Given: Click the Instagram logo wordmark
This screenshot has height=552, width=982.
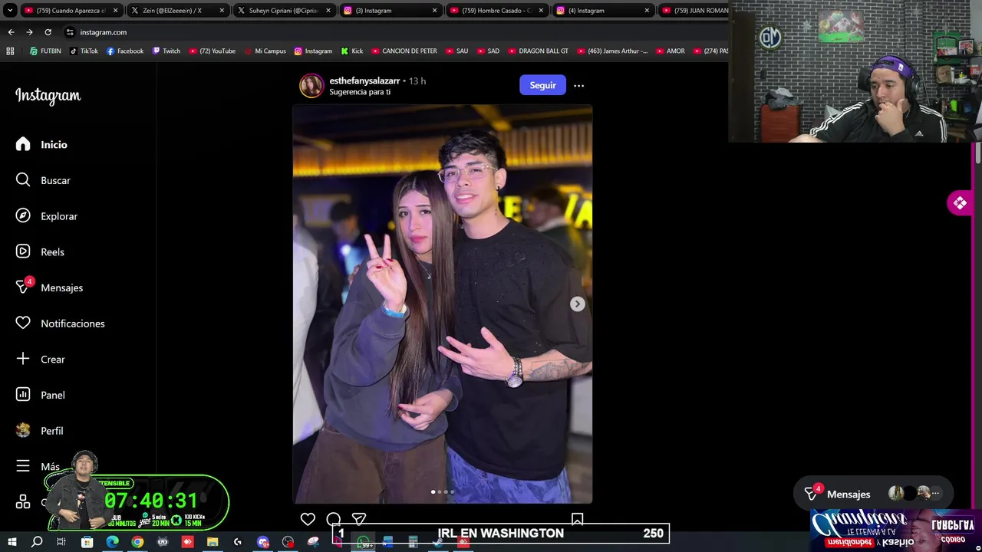Looking at the screenshot, I should coord(48,96).
